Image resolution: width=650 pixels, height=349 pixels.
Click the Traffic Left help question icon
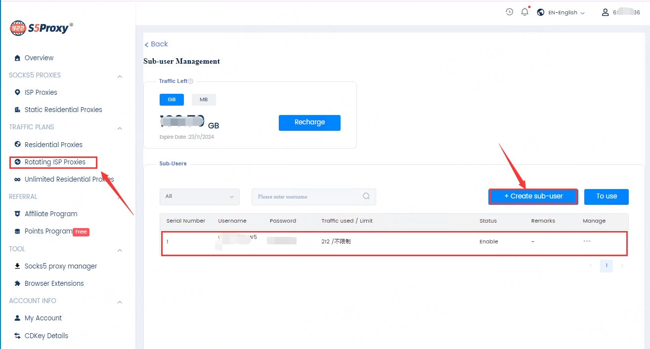pos(191,81)
